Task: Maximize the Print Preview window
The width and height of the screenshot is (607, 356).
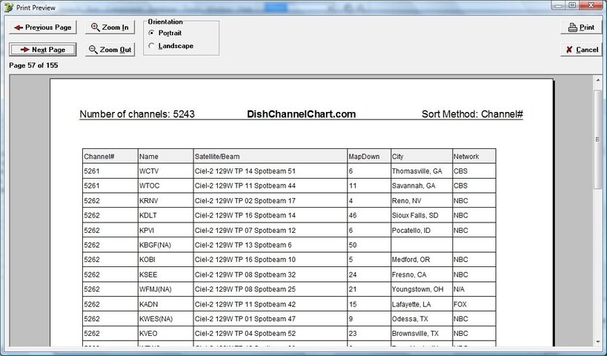Action: [572, 5]
